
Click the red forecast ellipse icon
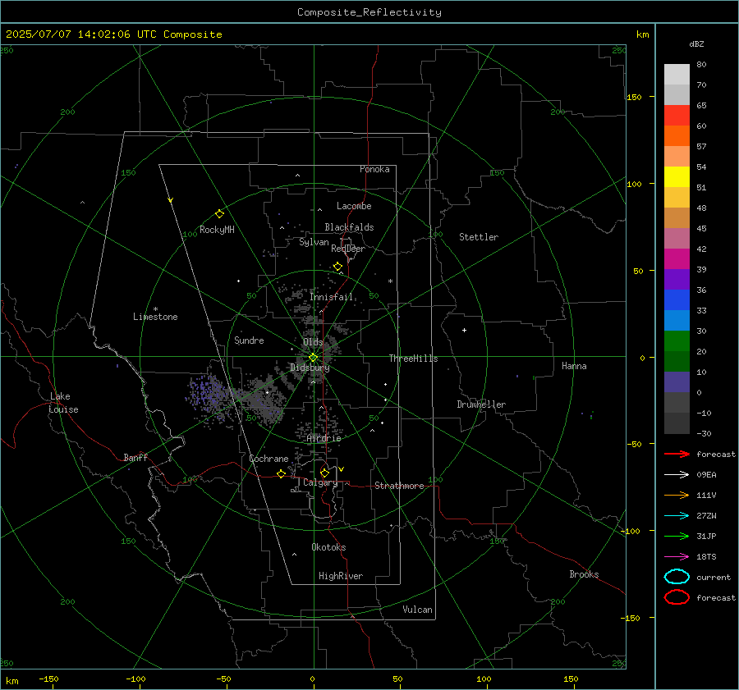tap(677, 597)
